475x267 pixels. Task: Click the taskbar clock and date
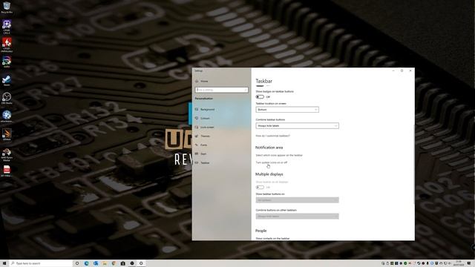[x=459, y=263]
